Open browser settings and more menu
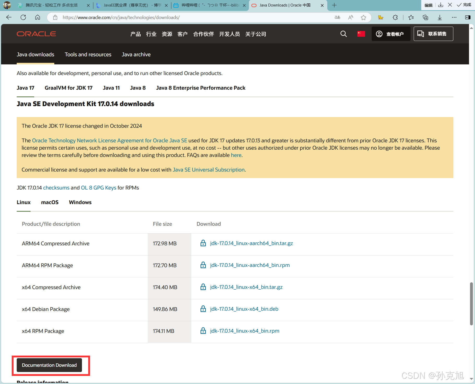 (454, 17)
